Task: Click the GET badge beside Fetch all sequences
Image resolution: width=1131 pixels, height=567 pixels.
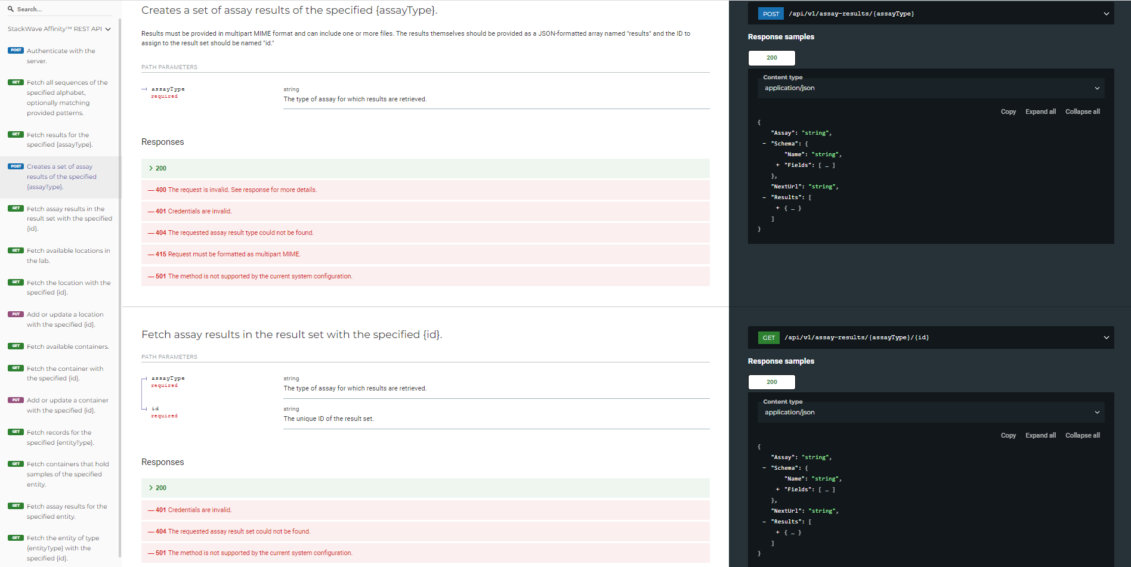Action: [16, 82]
